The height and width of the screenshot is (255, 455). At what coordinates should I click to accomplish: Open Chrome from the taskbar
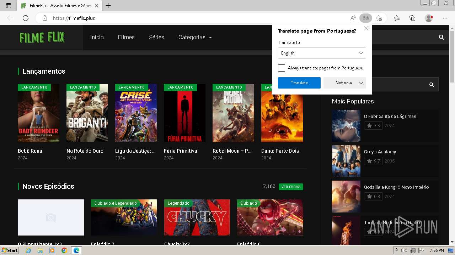click(64, 250)
